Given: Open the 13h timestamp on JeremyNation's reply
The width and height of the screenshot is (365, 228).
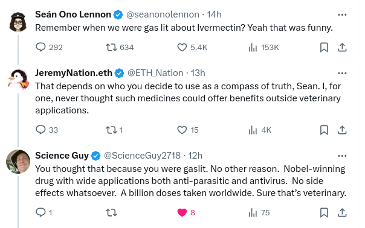Looking at the screenshot, I should [198, 73].
